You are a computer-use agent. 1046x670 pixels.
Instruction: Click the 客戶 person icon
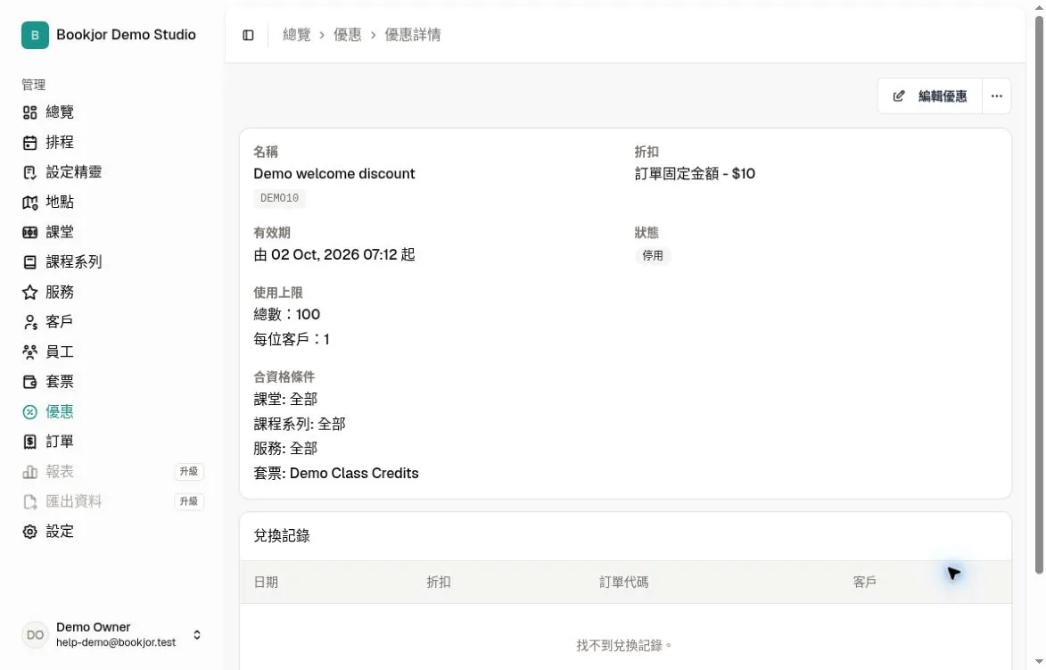point(29,322)
